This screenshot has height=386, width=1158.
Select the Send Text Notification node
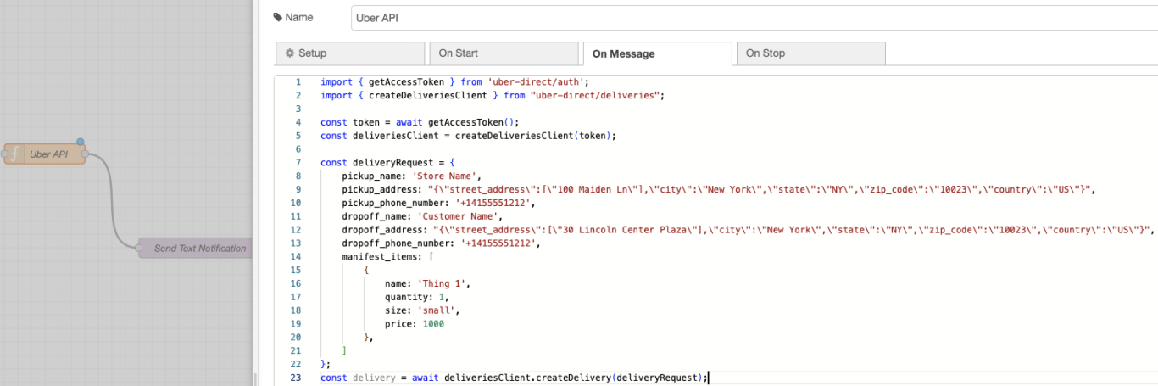(197, 249)
